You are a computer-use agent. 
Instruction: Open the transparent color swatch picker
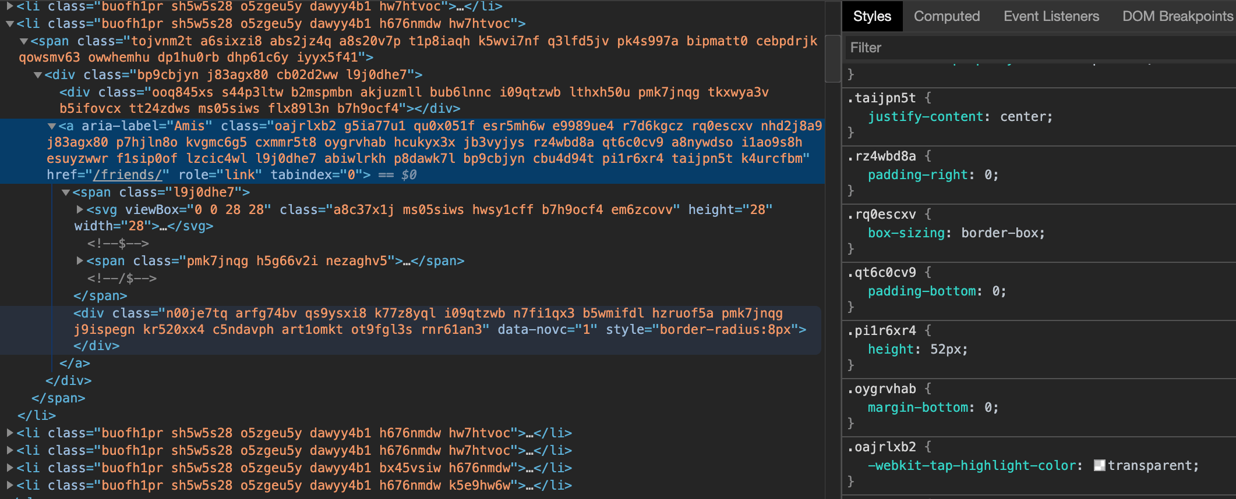pos(1099,466)
